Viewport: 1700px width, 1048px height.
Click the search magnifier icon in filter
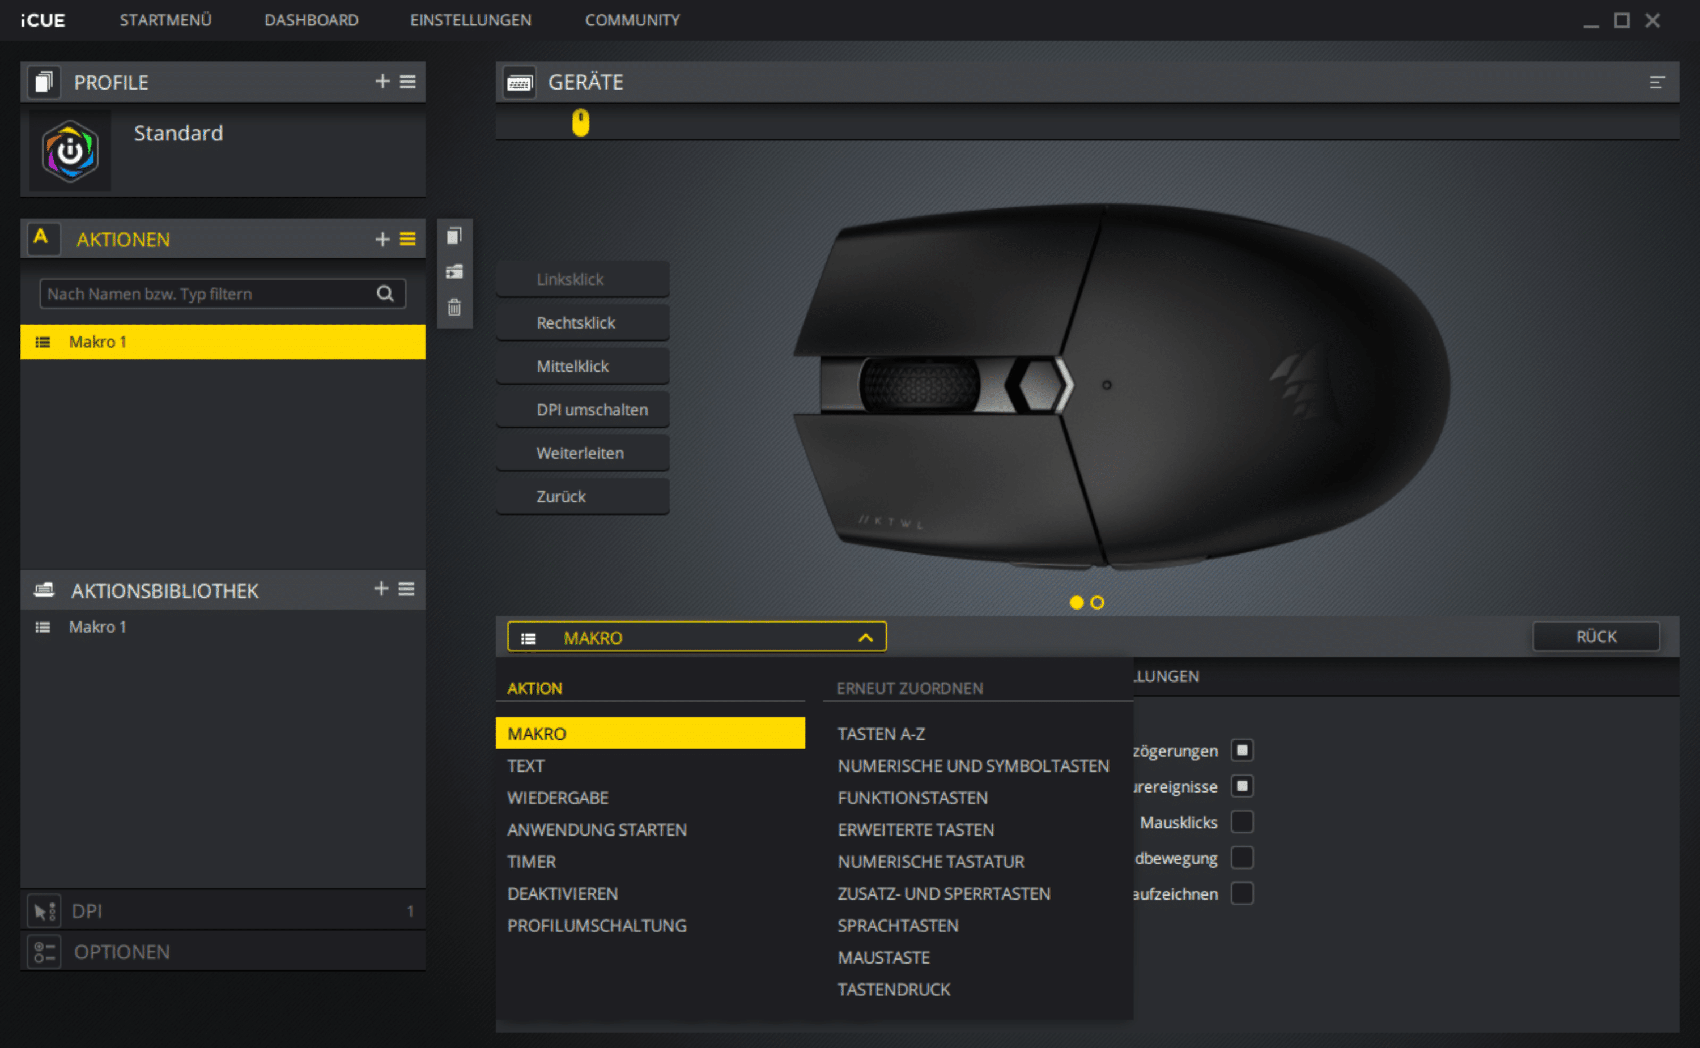click(385, 294)
